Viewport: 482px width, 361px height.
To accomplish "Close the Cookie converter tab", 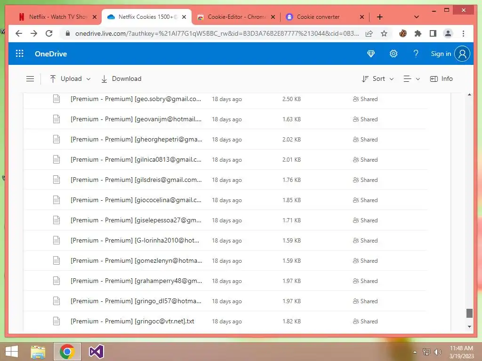I will 362,17.
